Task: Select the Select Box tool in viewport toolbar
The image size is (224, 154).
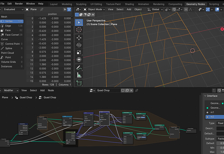Action: tap(79, 23)
